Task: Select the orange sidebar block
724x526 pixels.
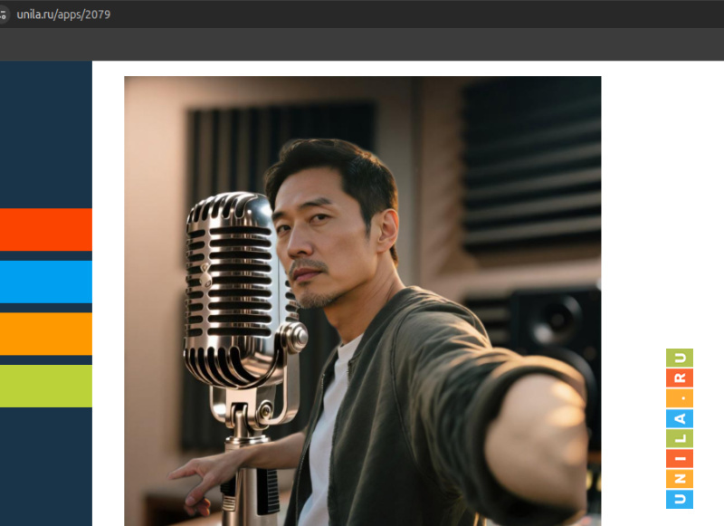Action: 46,334
